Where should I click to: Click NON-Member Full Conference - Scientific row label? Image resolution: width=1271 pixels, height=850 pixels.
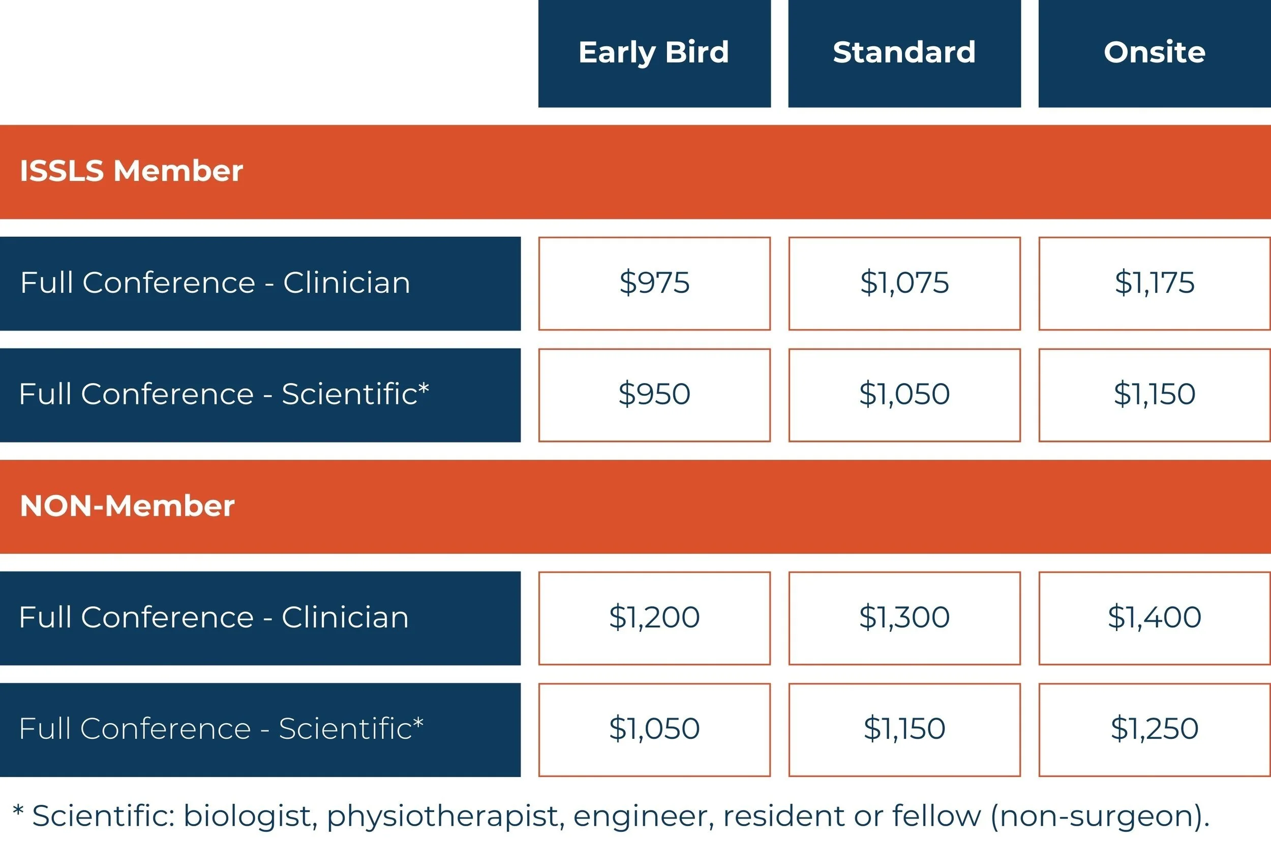click(x=259, y=729)
